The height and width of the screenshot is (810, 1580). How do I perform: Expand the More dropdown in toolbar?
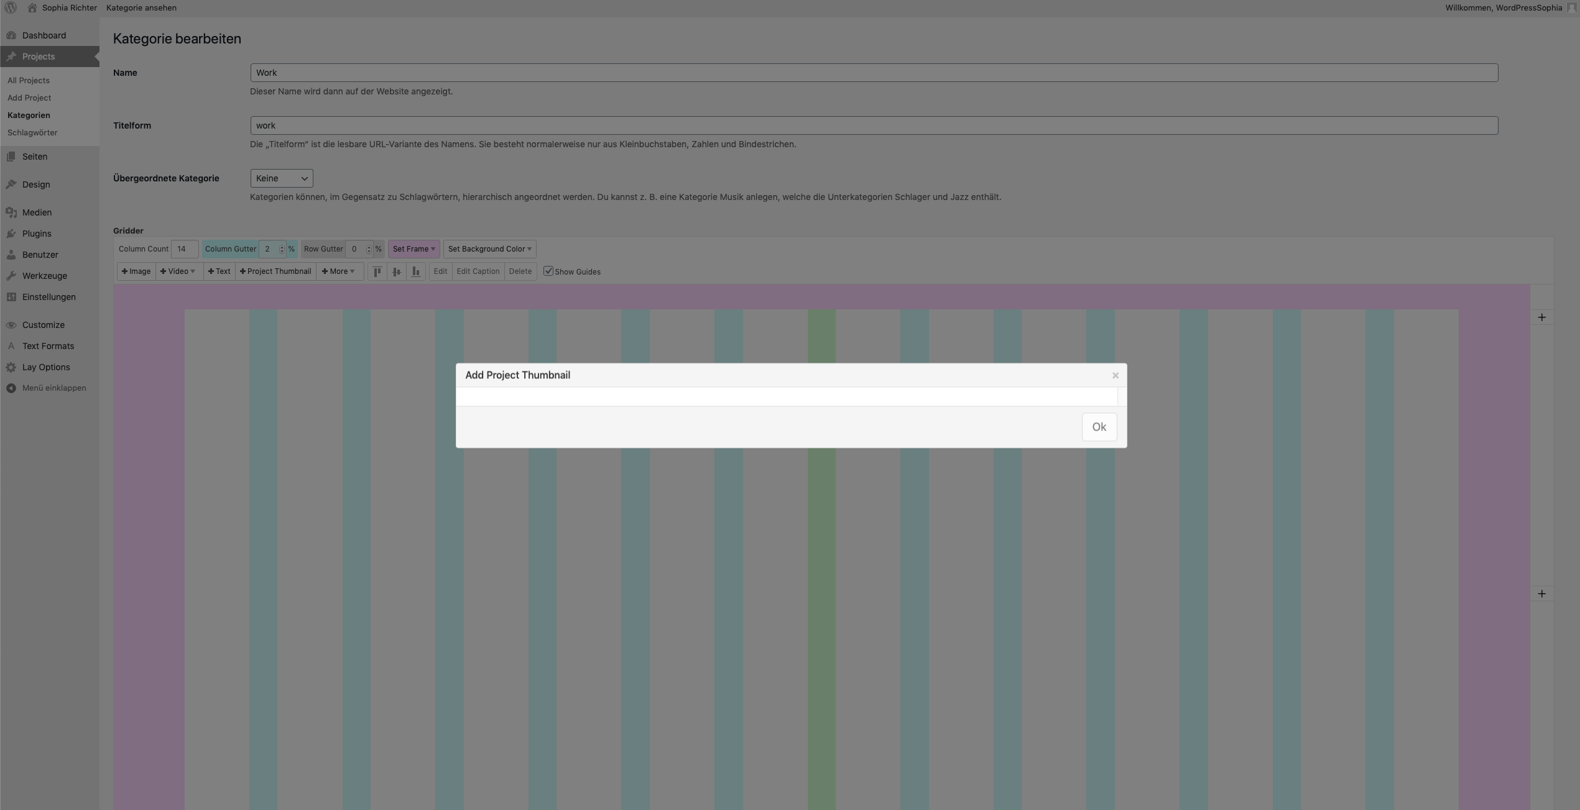(x=338, y=271)
